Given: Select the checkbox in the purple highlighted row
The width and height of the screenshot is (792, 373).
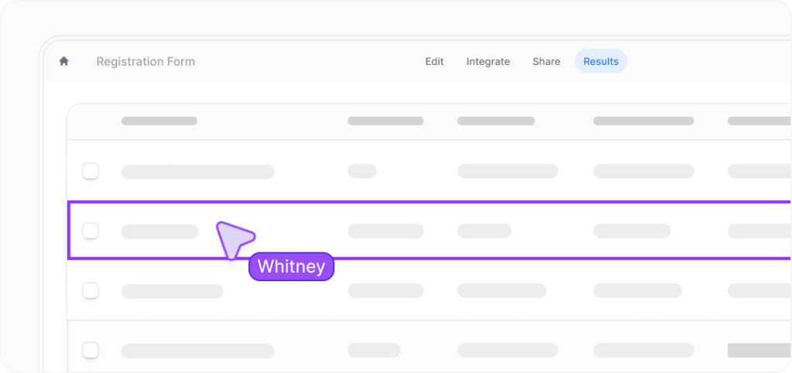Looking at the screenshot, I should click(x=91, y=230).
